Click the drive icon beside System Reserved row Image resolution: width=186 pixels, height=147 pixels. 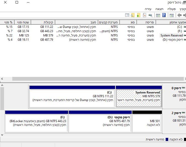(185, 35)
